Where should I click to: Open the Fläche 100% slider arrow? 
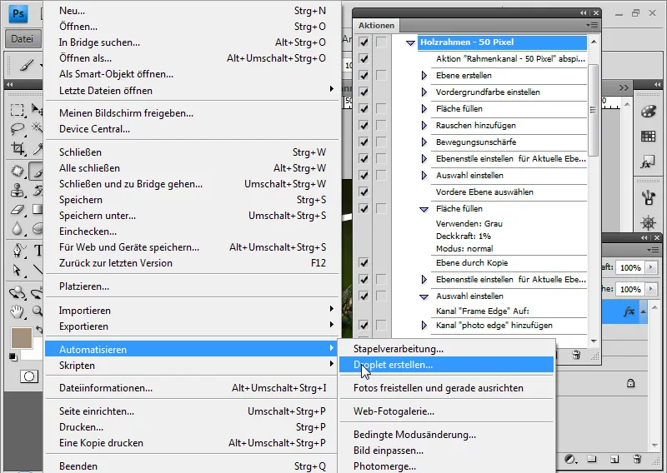(x=650, y=289)
